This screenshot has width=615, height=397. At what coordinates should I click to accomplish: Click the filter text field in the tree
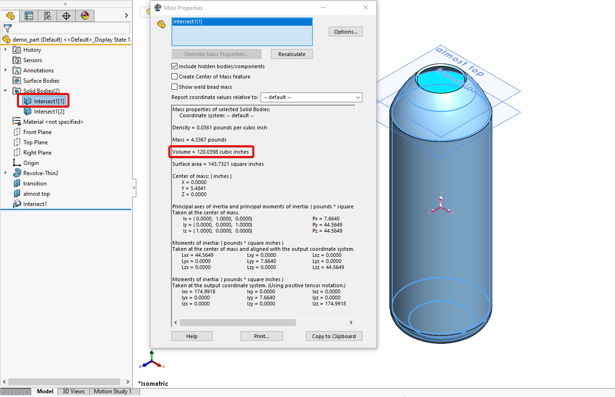point(71,28)
